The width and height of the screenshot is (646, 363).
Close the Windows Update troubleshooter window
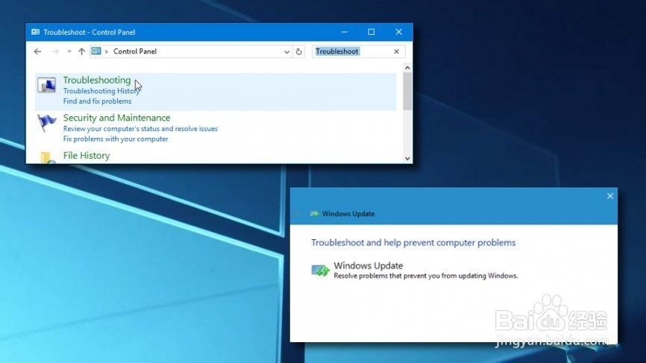[x=610, y=196]
